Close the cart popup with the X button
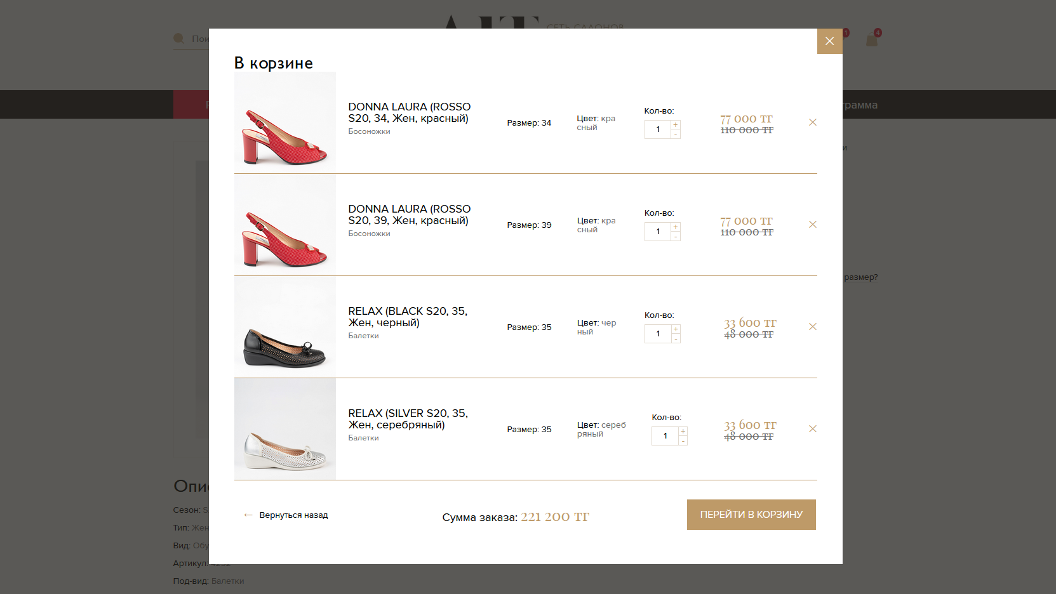The image size is (1056, 594). click(829, 41)
